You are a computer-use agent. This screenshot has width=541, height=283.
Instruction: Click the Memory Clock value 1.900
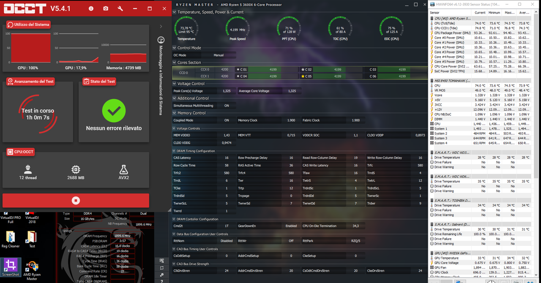[x=291, y=120]
